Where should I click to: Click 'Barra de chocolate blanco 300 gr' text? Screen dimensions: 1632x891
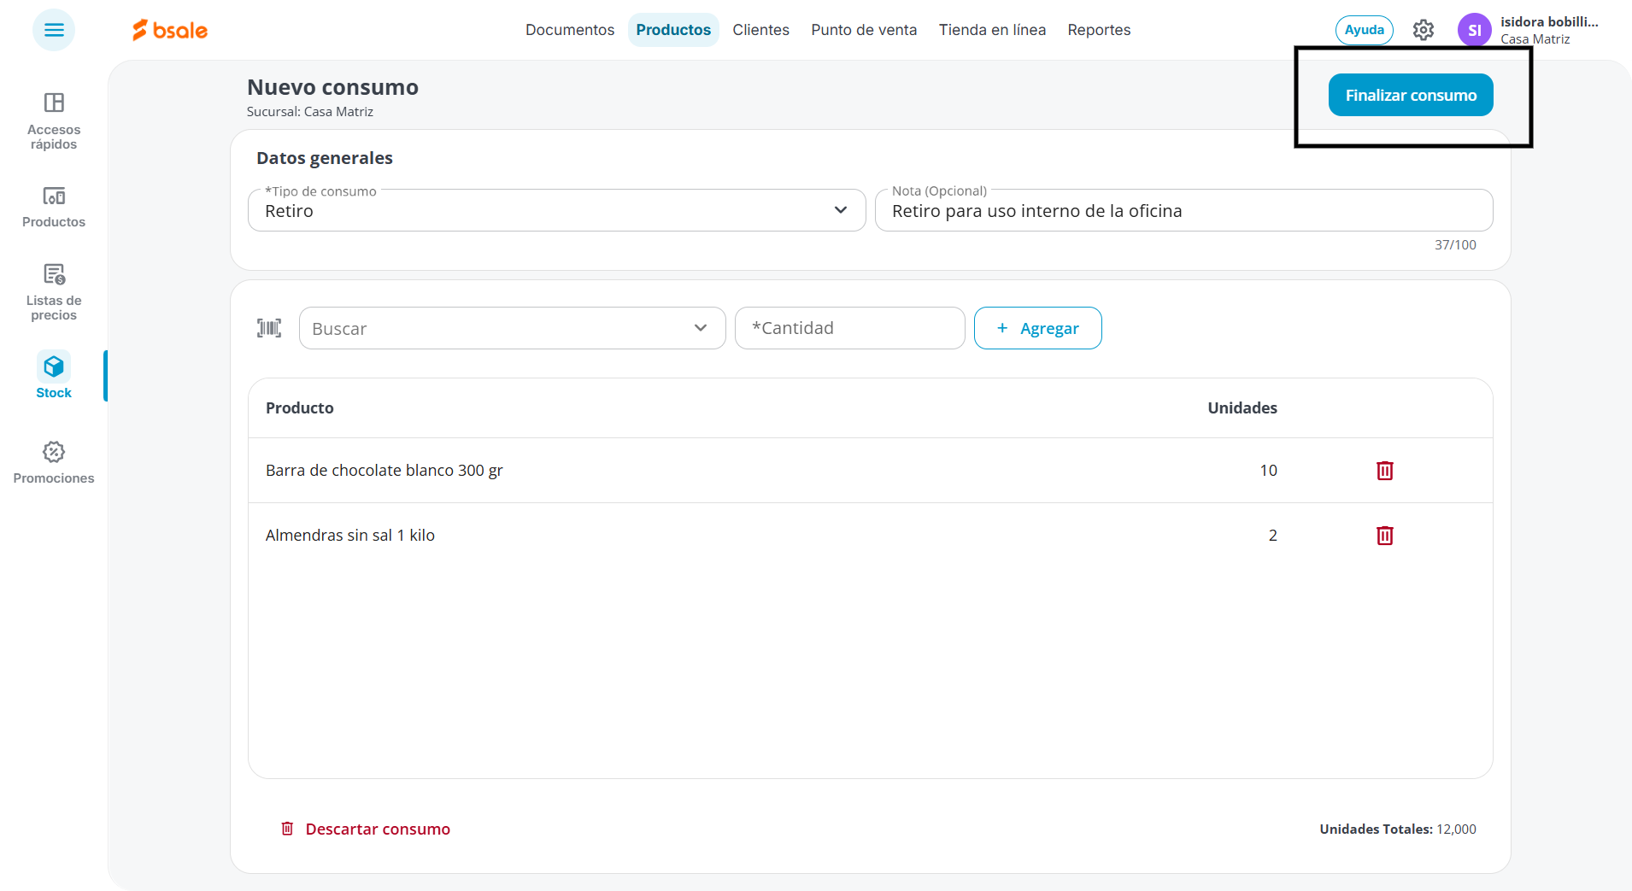point(385,471)
